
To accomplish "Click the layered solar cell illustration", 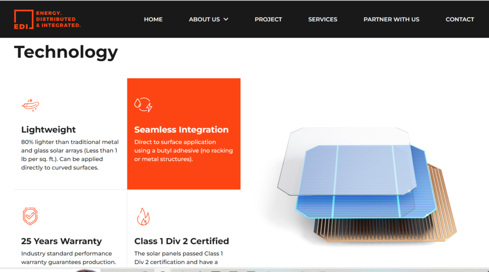I will click(367, 185).
